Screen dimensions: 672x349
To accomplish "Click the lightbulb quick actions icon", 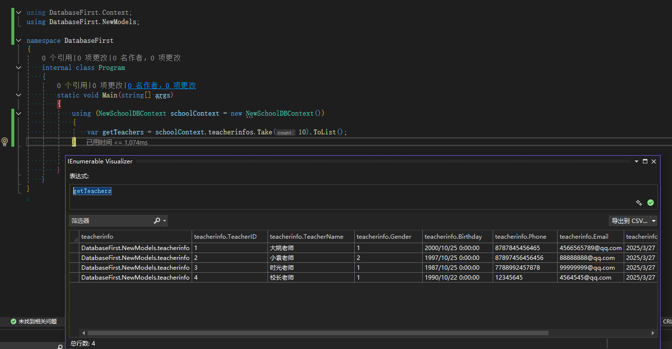I will pyautogui.click(x=4, y=142).
